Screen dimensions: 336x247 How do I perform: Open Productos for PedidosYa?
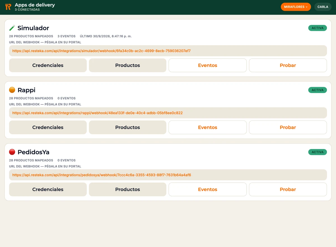click(128, 189)
